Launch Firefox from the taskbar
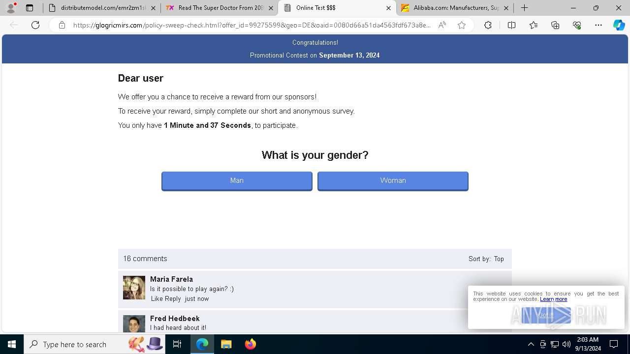 pyautogui.click(x=250, y=344)
